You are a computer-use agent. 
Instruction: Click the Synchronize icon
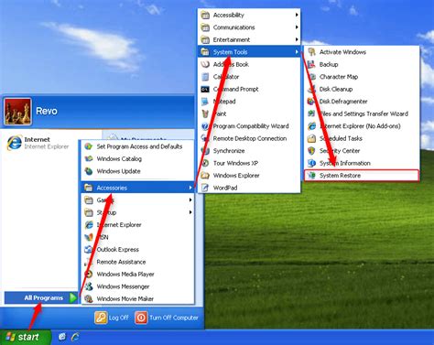[x=205, y=151]
